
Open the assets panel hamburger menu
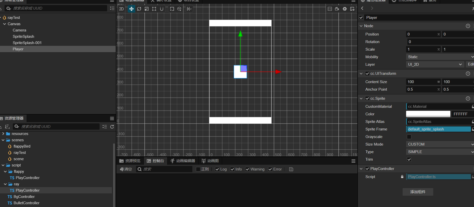[112, 118]
